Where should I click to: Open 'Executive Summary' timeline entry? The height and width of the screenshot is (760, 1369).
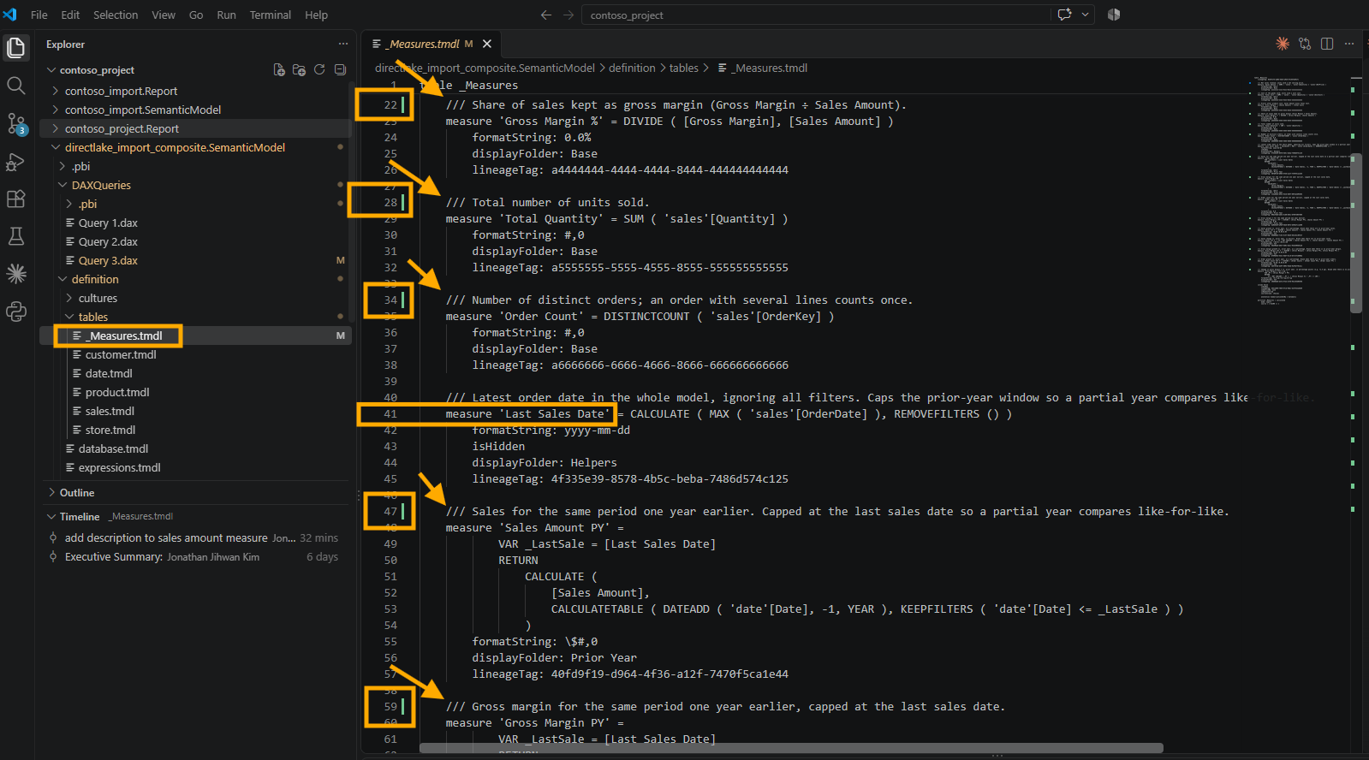coord(195,556)
